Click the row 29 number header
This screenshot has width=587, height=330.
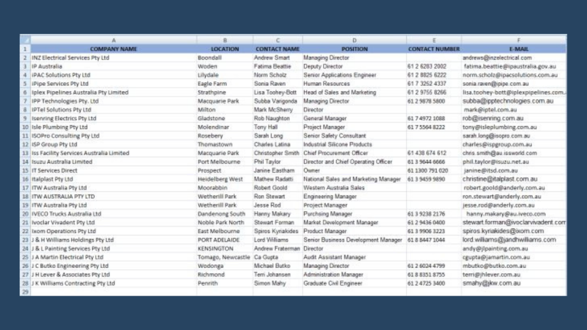pyautogui.click(x=25, y=292)
